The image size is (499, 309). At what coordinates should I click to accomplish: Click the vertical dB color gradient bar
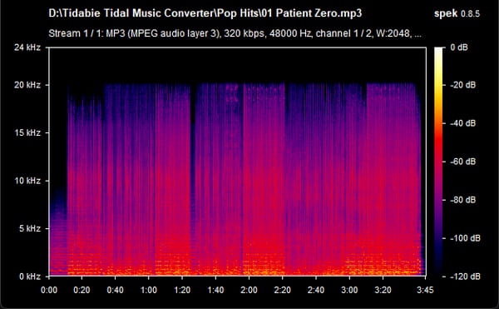[438, 162]
